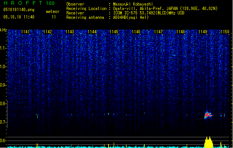Click the HROFFT 1.0.0 title text

pyautogui.click(x=29, y=3)
